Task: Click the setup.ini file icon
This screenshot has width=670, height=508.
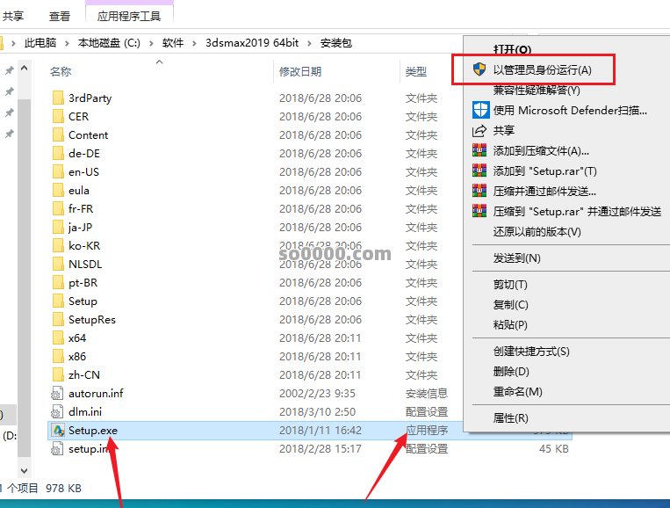Action: [58, 448]
